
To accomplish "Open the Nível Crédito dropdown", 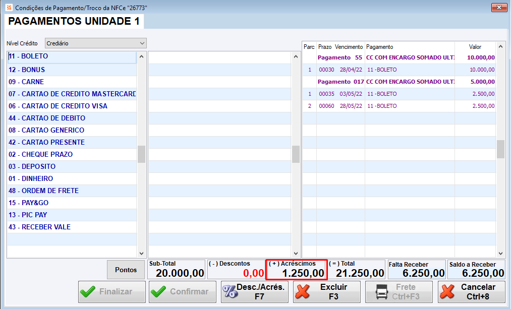I will tap(95, 43).
